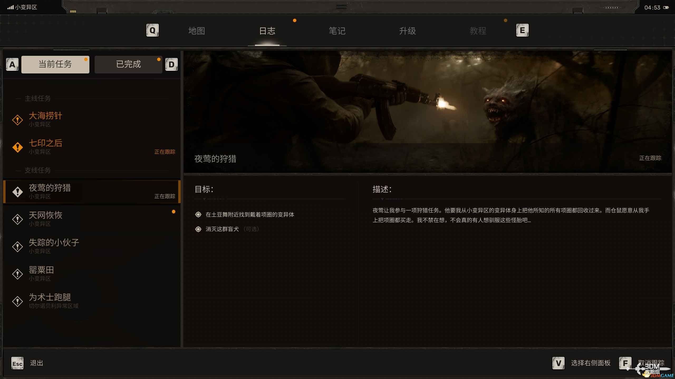Click the F key icon for 取消跟踪
The width and height of the screenshot is (675, 379).
pos(625,363)
